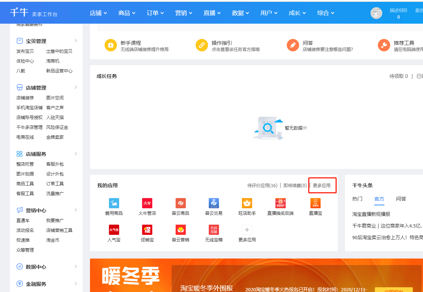The width and height of the screenshot is (423, 292).
Task: Open 发布宝贝 in sidebar
Action: click(25, 51)
